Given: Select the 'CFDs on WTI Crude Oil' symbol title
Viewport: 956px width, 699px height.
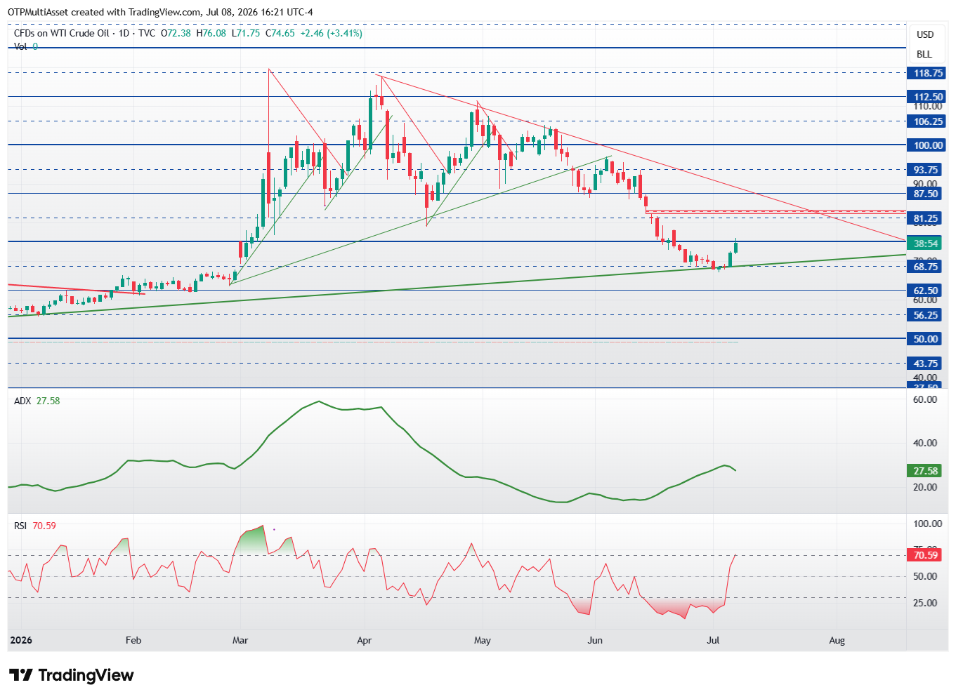Looking at the screenshot, I should click(62, 33).
